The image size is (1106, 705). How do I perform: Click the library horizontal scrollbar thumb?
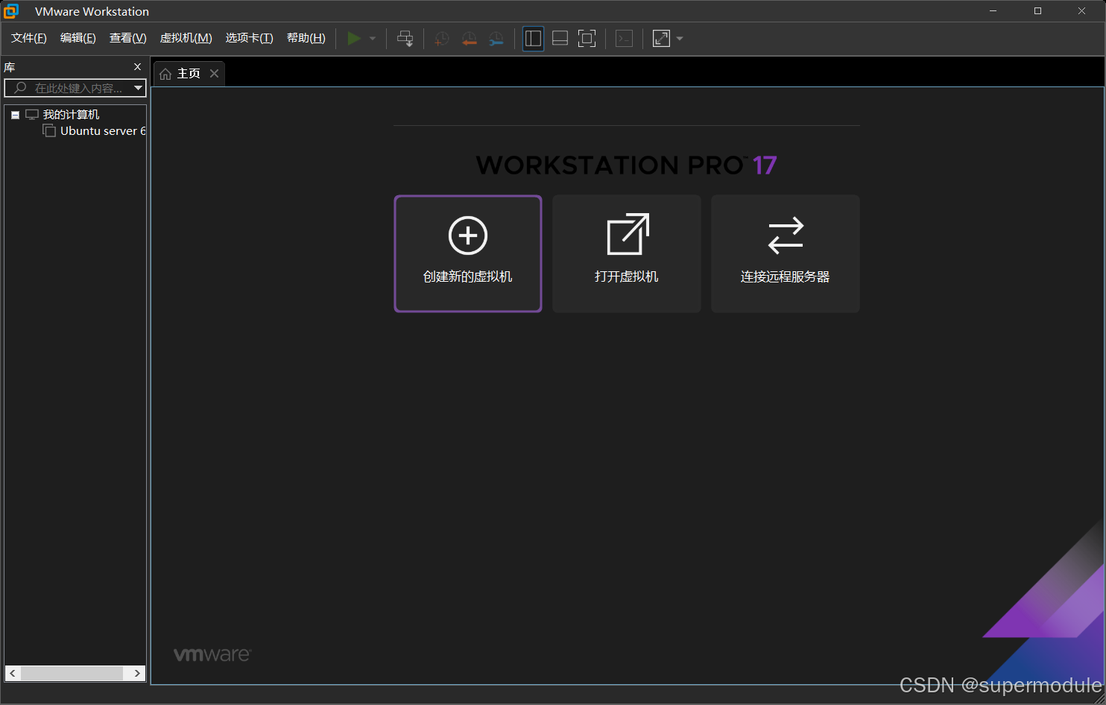(72, 674)
